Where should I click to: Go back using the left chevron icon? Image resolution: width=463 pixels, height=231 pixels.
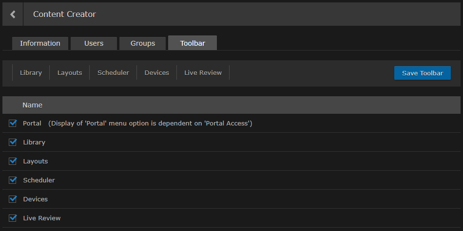pyautogui.click(x=13, y=15)
